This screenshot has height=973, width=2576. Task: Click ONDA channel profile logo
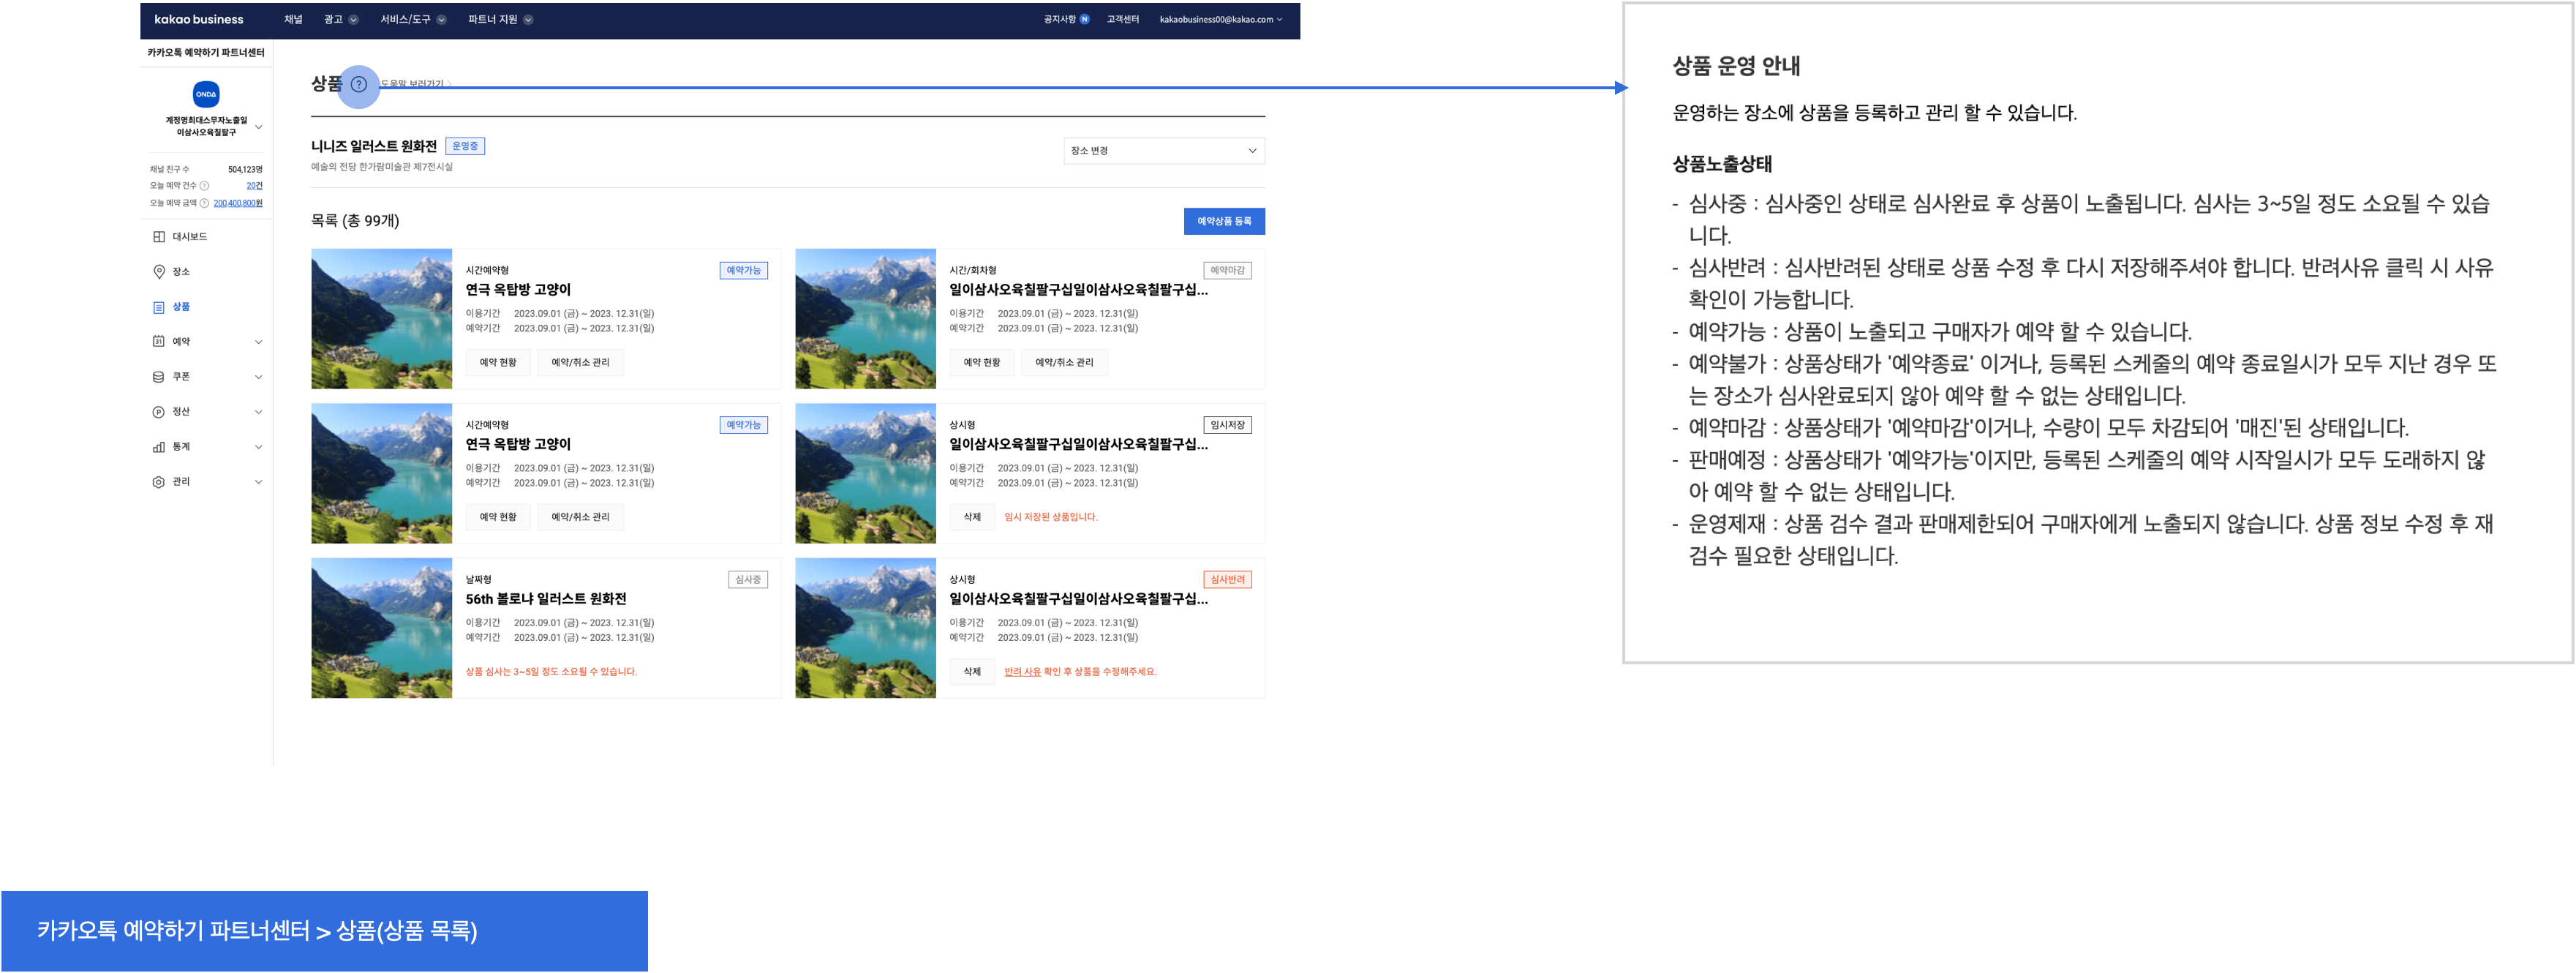[x=206, y=94]
